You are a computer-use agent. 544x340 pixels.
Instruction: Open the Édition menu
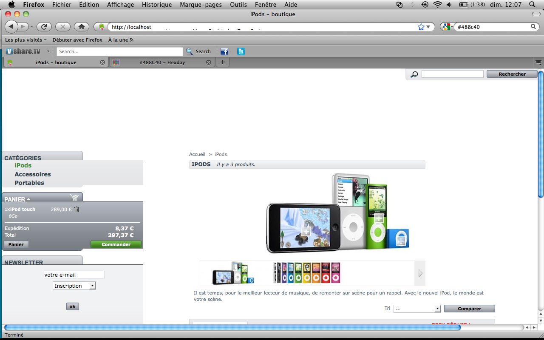pyautogui.click(x=89, y=5)
